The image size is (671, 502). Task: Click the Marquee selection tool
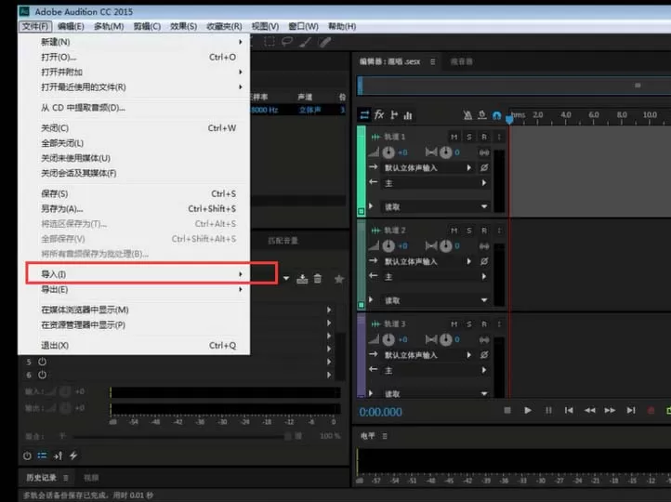270,42
